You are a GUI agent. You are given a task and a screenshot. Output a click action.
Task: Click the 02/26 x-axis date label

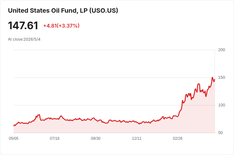pyautogui.click(x=178, y=138)
